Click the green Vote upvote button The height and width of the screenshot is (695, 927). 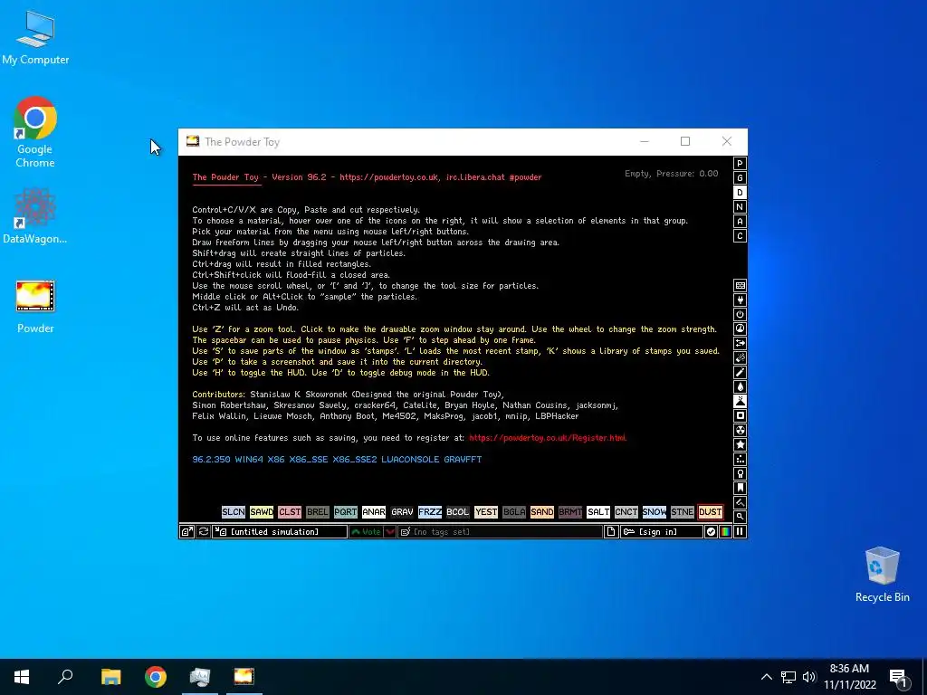pyautogui.click(x=366, y=532)
